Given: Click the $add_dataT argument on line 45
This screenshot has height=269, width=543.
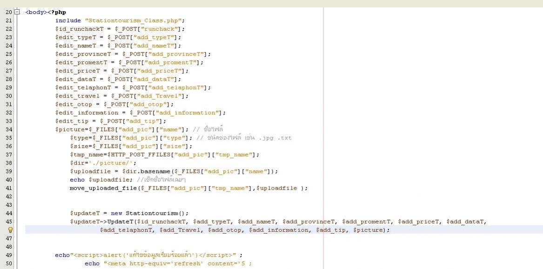Looking at the screenshot, I should click(x=466, y=222).
